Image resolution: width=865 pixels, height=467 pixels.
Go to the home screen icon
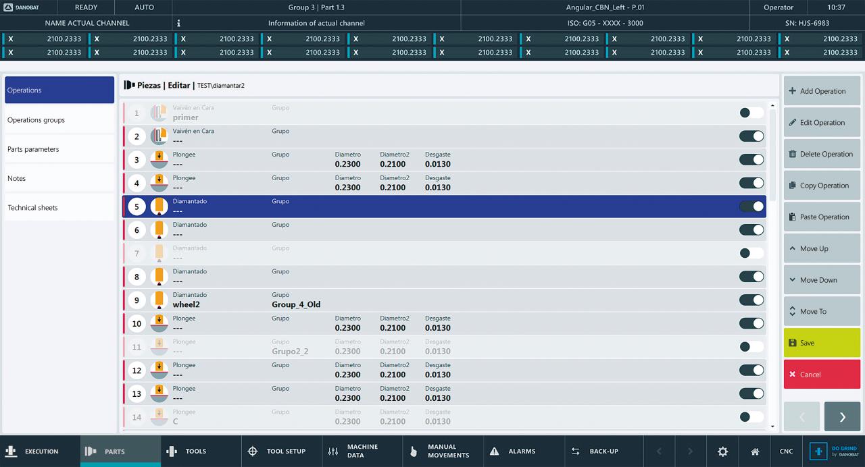(x=755, y=451)
